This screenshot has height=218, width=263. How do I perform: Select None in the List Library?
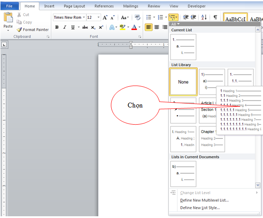(183, 82)
